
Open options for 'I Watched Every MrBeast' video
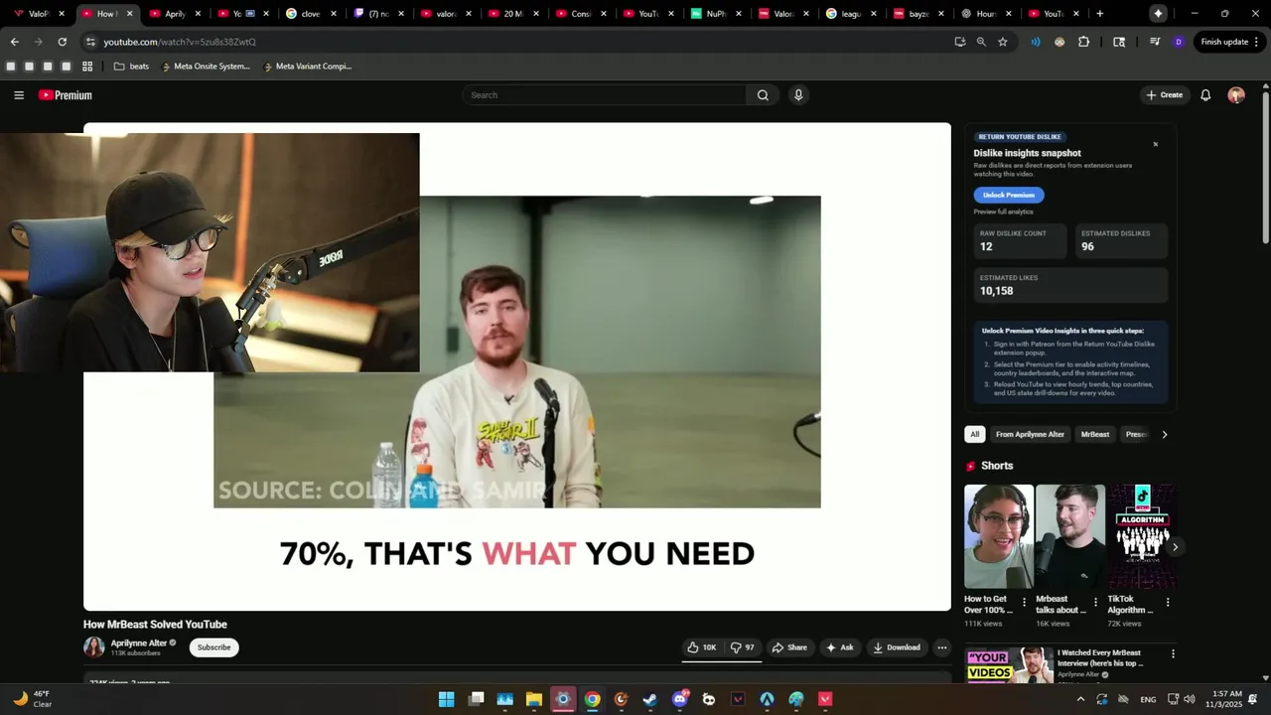click(1173, 653)
